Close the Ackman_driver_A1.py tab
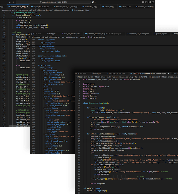This screenshot has height=195, width=178. (28, 6)
